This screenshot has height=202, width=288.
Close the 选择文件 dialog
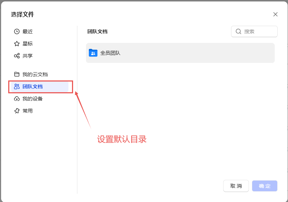pyautogui.click(x=275, y=14)
